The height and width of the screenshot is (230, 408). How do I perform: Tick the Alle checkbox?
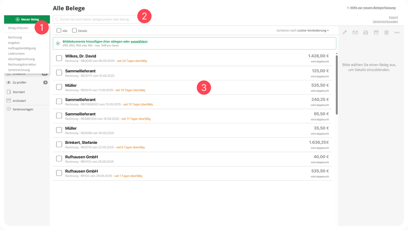59,31
